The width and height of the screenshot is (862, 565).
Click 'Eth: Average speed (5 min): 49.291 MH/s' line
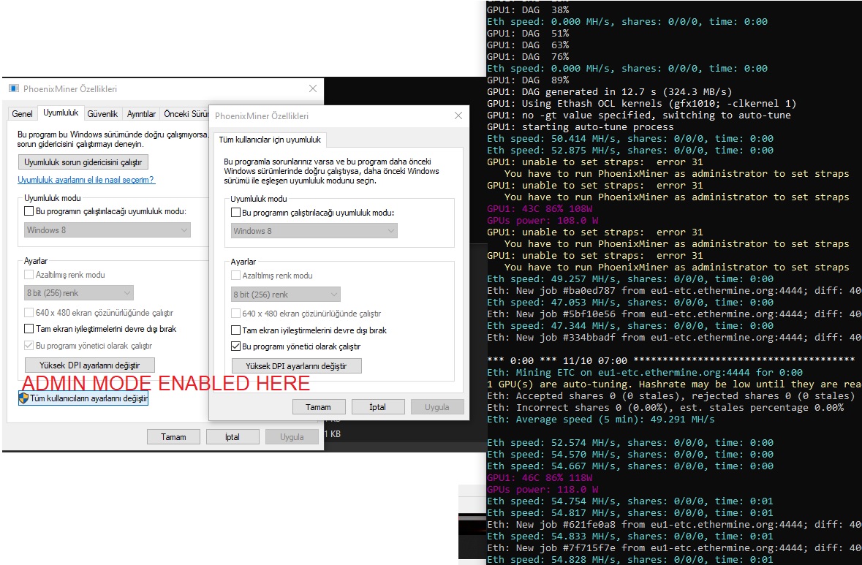pos(601,420)
